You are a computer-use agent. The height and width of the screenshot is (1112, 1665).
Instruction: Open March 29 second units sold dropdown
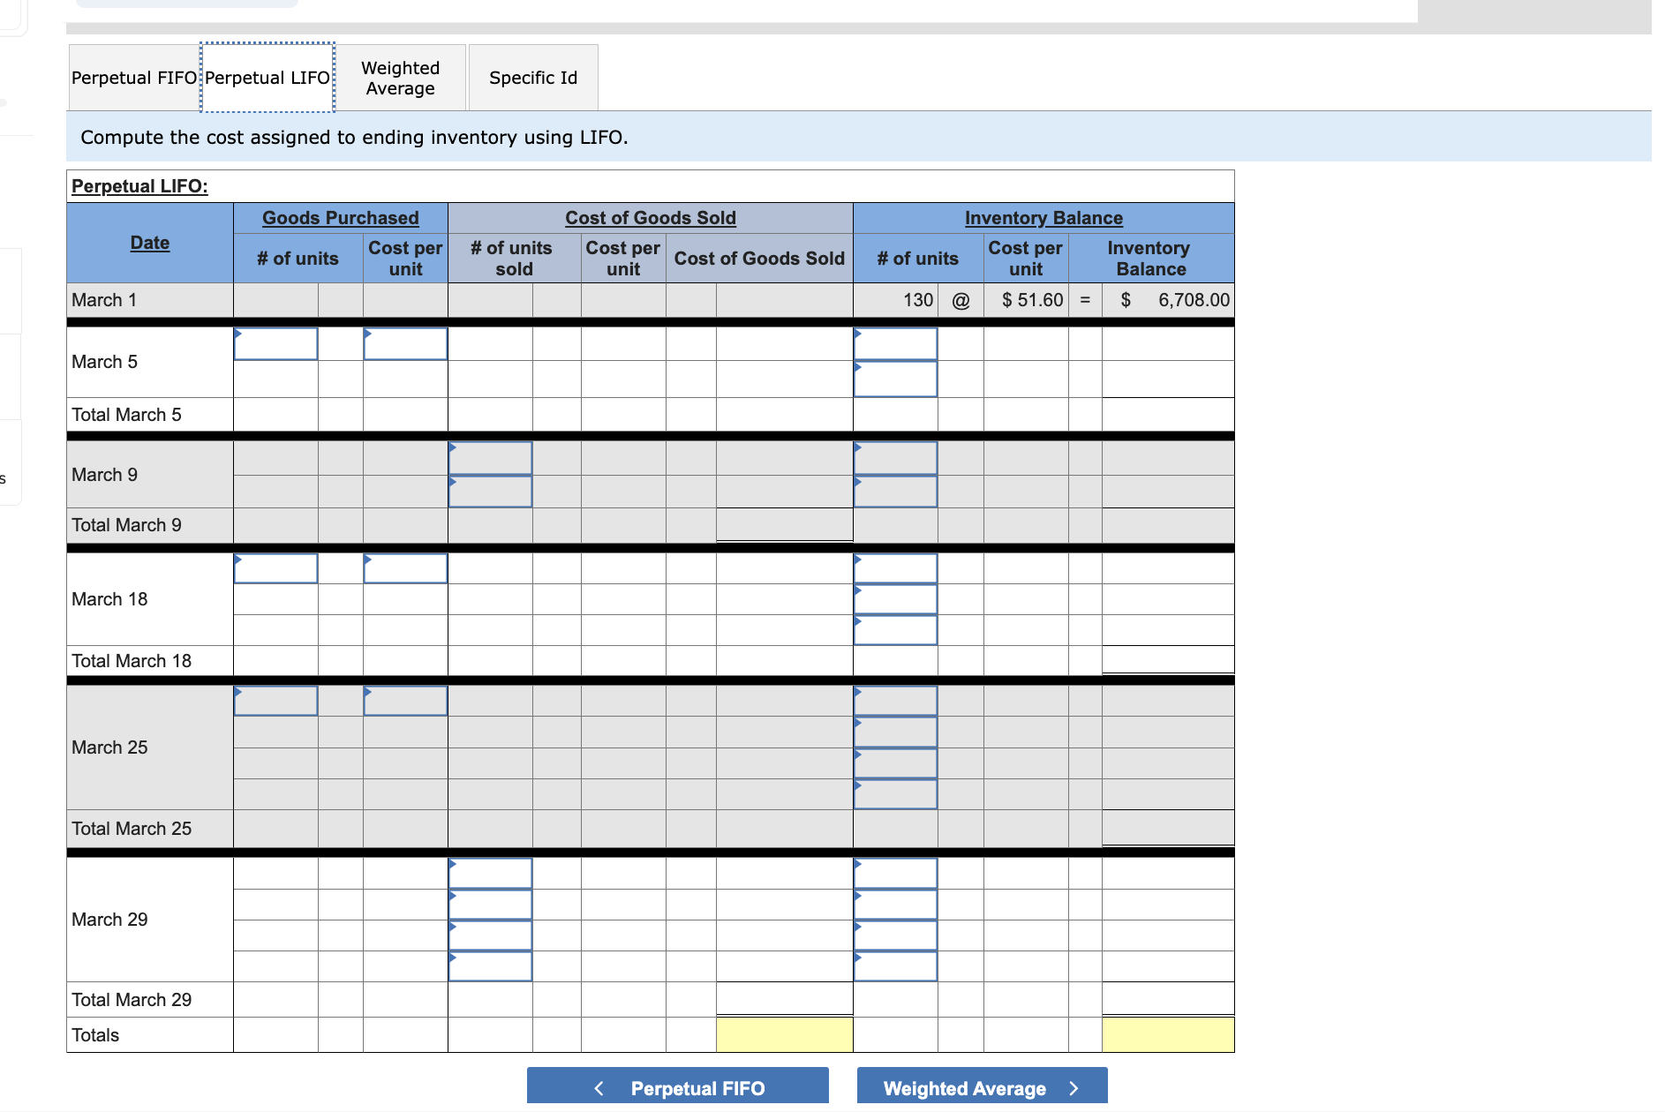[x=490, y=904]
